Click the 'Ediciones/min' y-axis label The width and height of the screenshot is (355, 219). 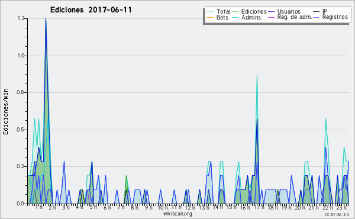pyautogui.click(x=5, y=111)
